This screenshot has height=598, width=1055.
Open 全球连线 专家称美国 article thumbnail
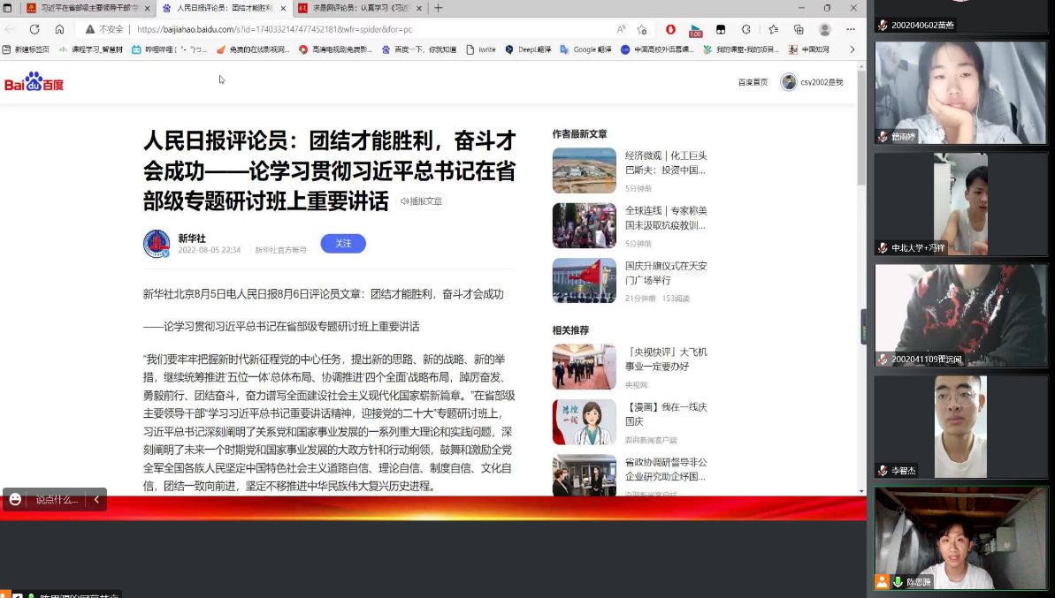584,226
